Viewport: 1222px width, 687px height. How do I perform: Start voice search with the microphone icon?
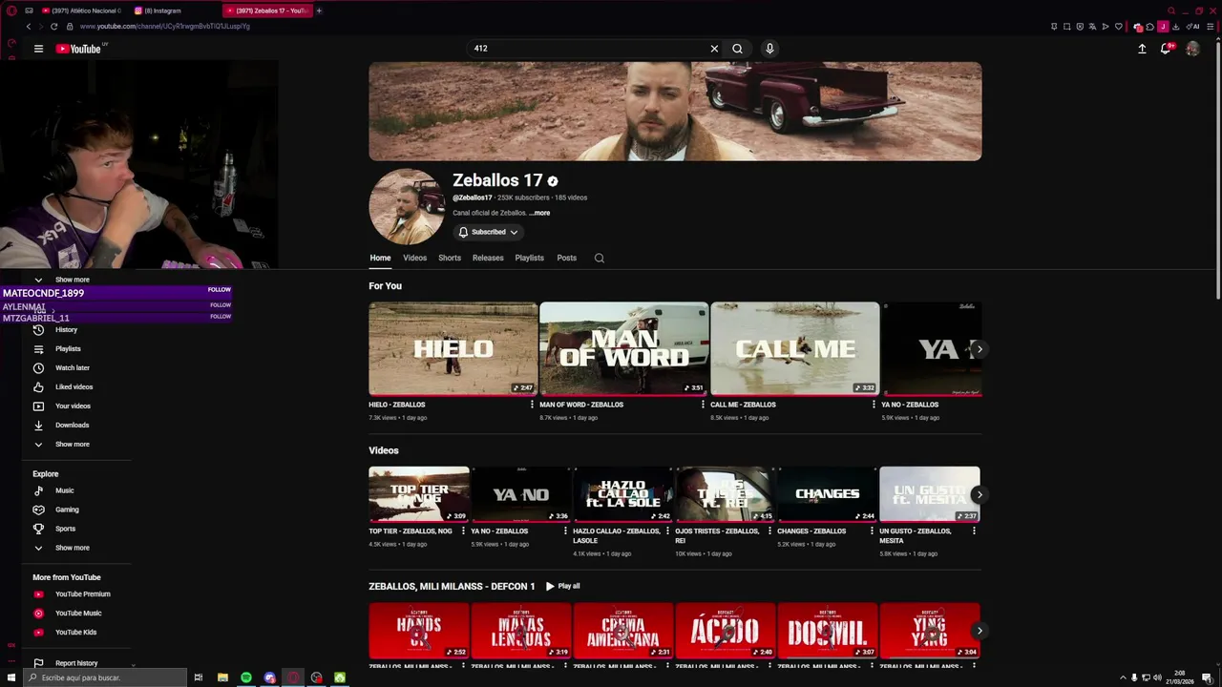[769, 49]
